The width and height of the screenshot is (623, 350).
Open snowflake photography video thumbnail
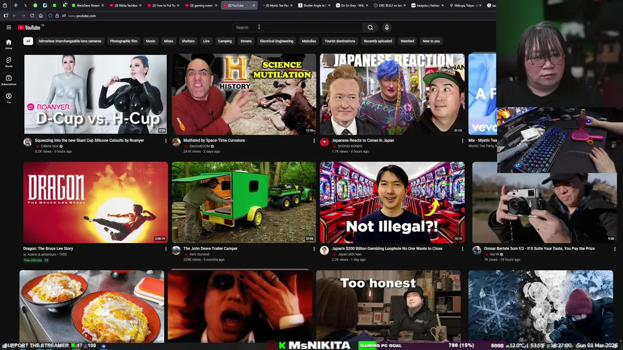[541, 306]
